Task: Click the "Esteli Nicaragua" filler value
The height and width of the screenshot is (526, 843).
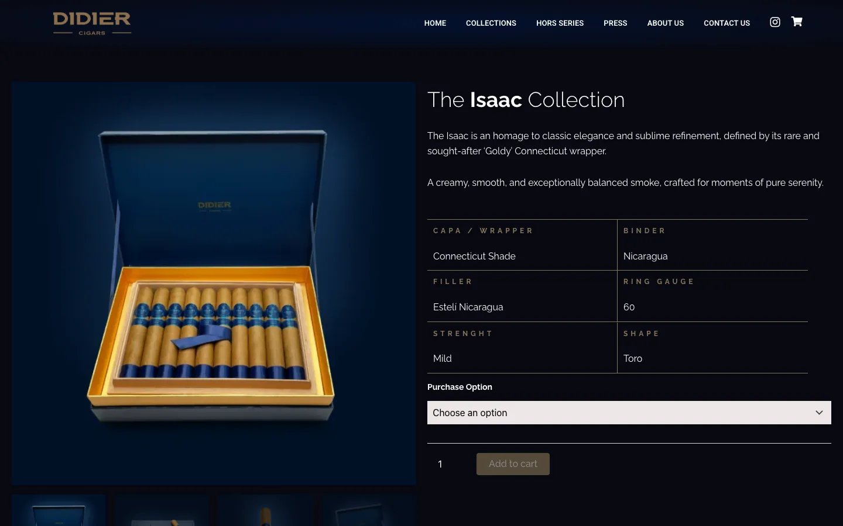Action: point(468,307)
